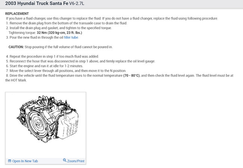Click the Zoom/Print magnifier icon
243x168 pixels.
[65, 160]
